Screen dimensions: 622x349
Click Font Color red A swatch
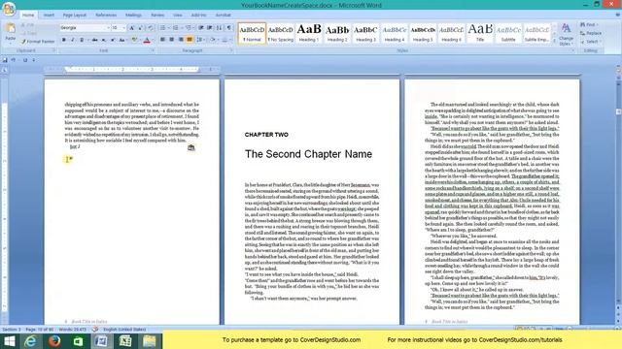[x=147, y=40]
